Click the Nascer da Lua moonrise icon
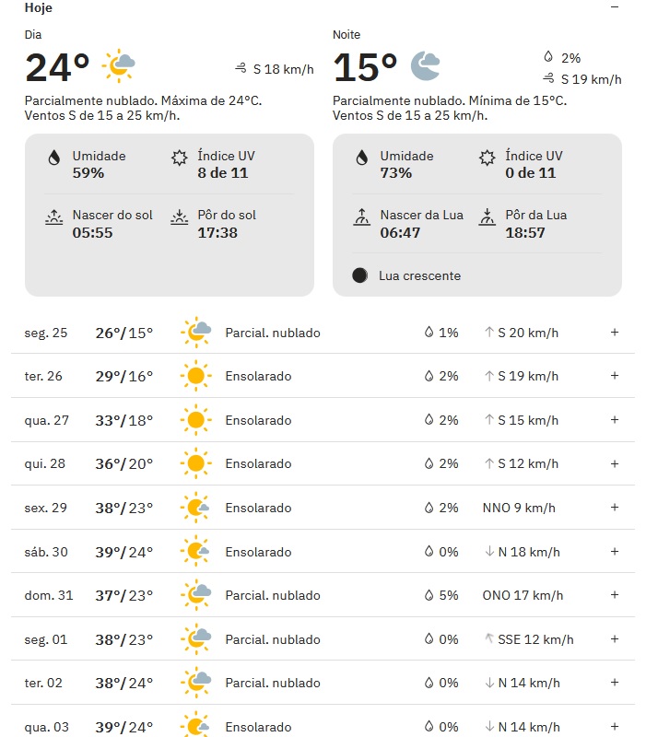646x737 pixels. click(361, 217)
